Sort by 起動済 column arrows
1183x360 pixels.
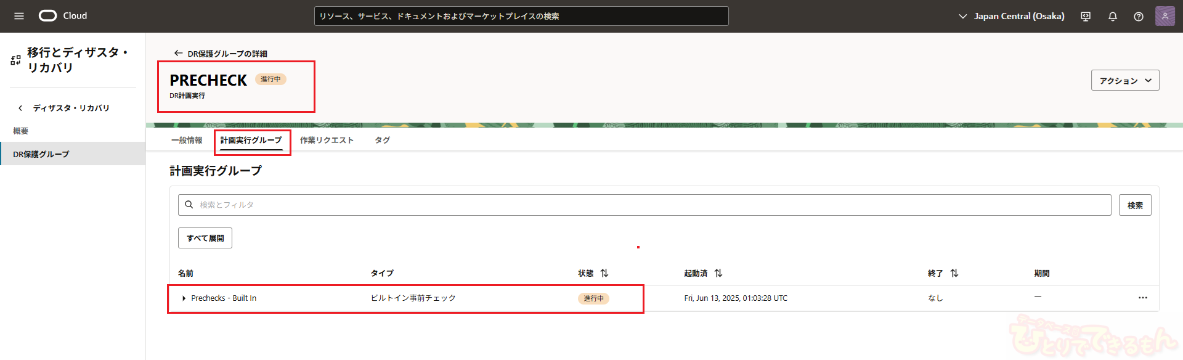718,273
